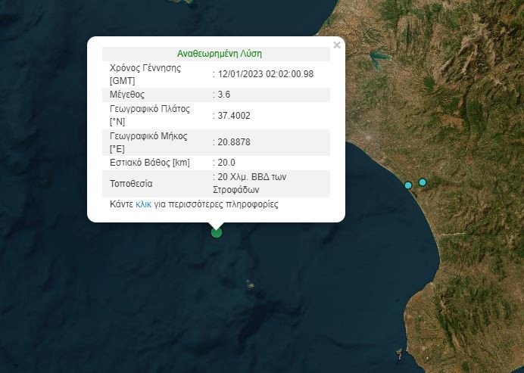The width and height of the screenshot is (524, 373).
Task: Click the popup's pointer tip above the marker
Action: (217, 225)
